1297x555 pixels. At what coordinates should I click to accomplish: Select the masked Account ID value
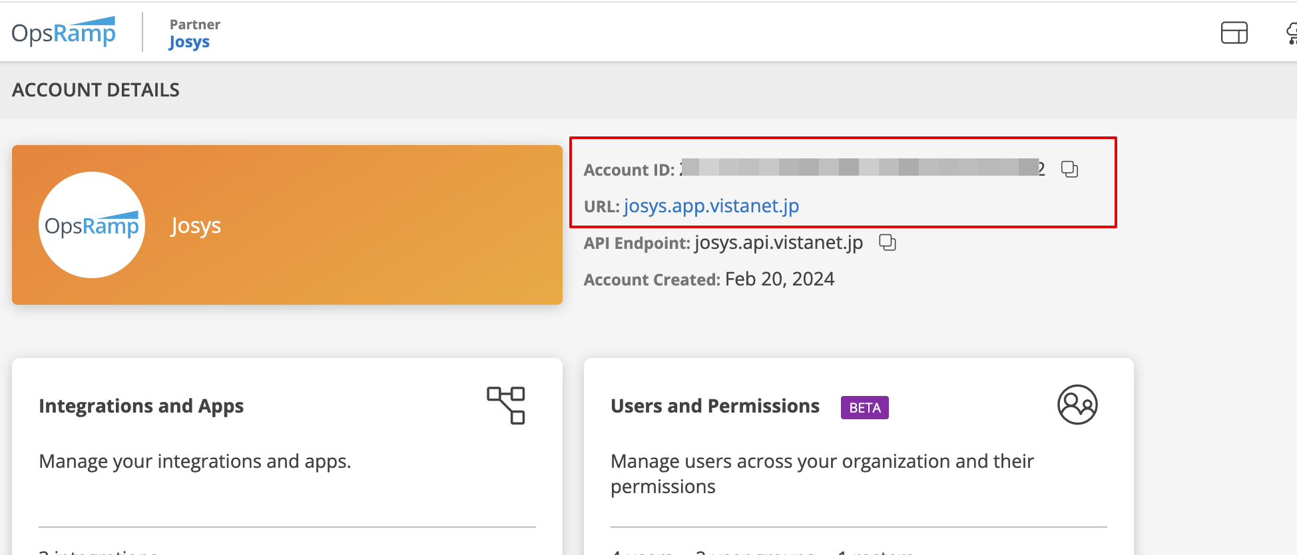tap(862, 168)
